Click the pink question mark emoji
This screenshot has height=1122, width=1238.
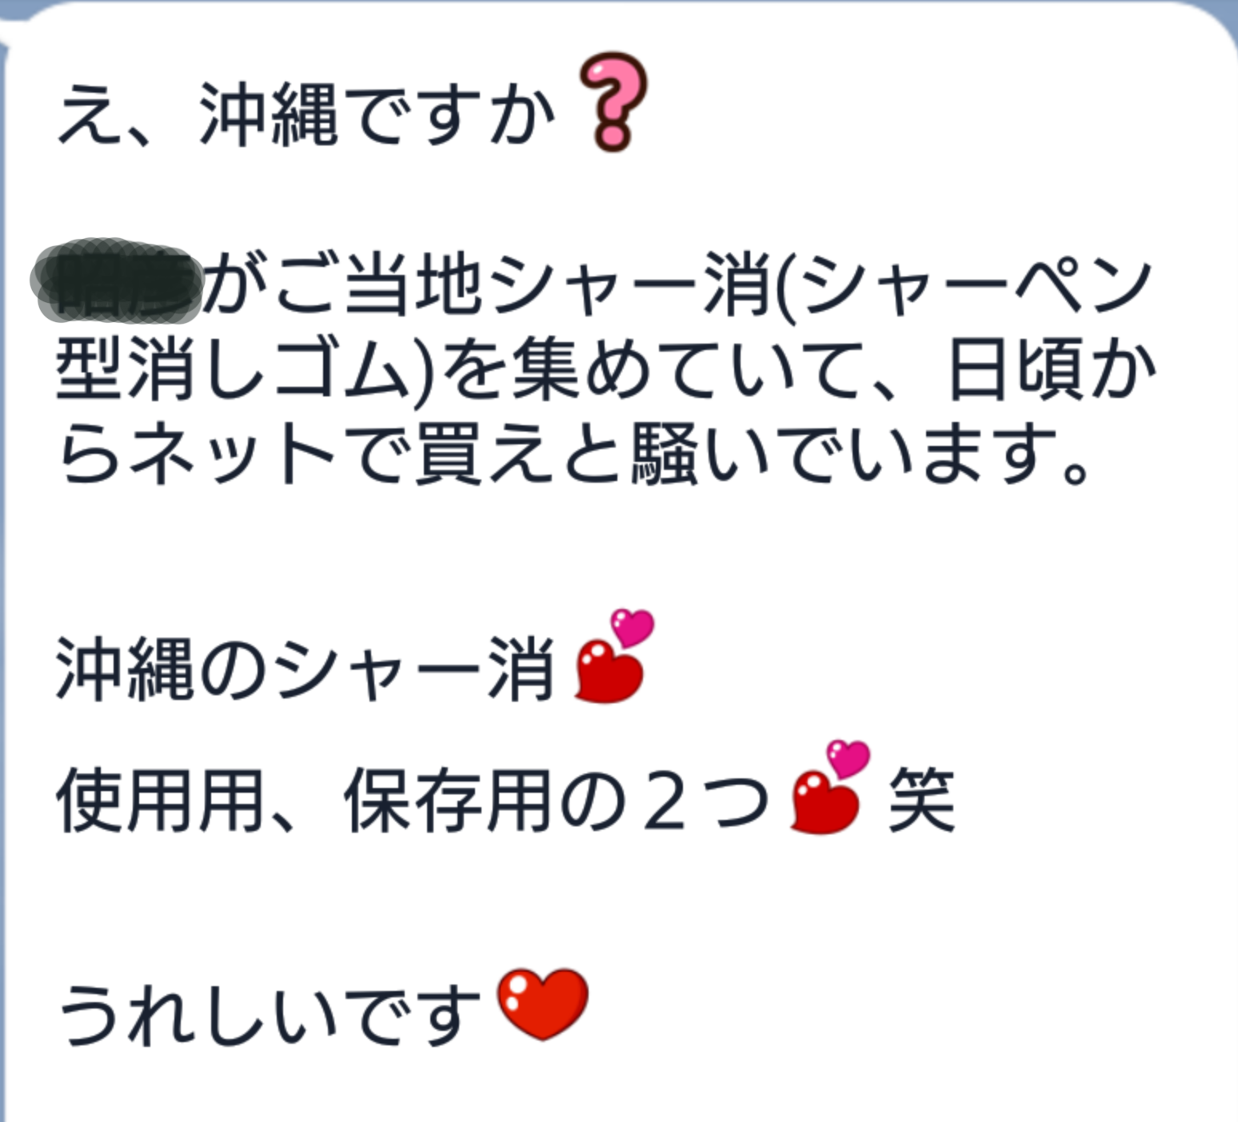click(612, 102)
